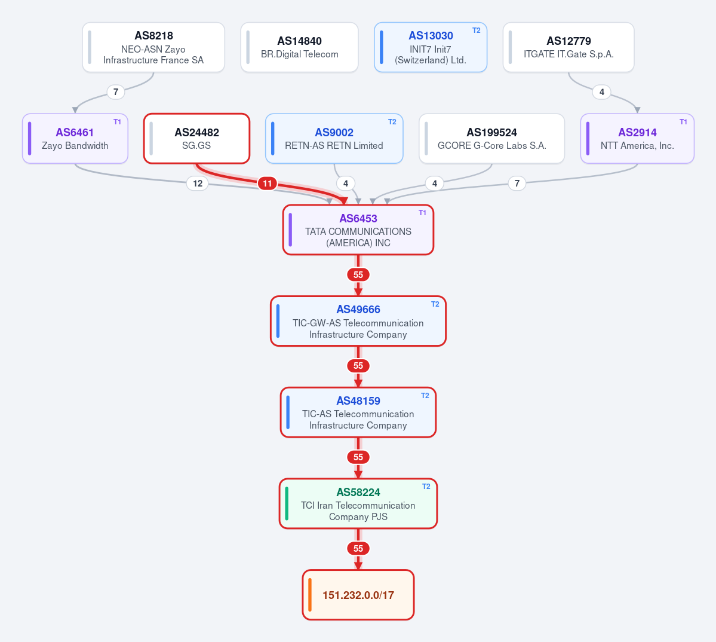The image size is (716, 642).
Task: Click the 12 edge badge from AS6461
Action: tap(197, 184)
